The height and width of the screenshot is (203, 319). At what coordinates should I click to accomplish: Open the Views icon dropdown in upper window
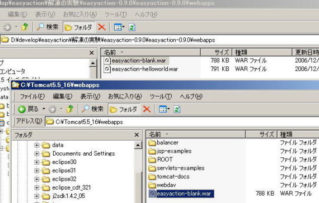click(119, 27)
